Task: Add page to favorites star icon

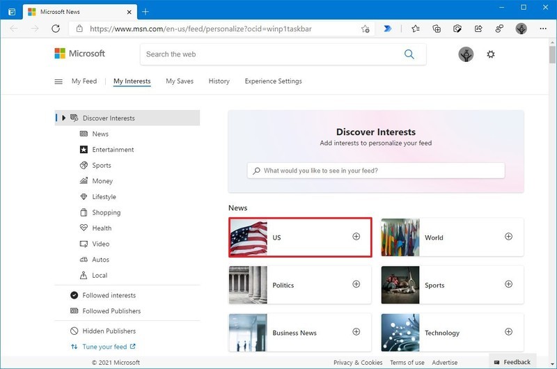Action: tap(365, 29)
